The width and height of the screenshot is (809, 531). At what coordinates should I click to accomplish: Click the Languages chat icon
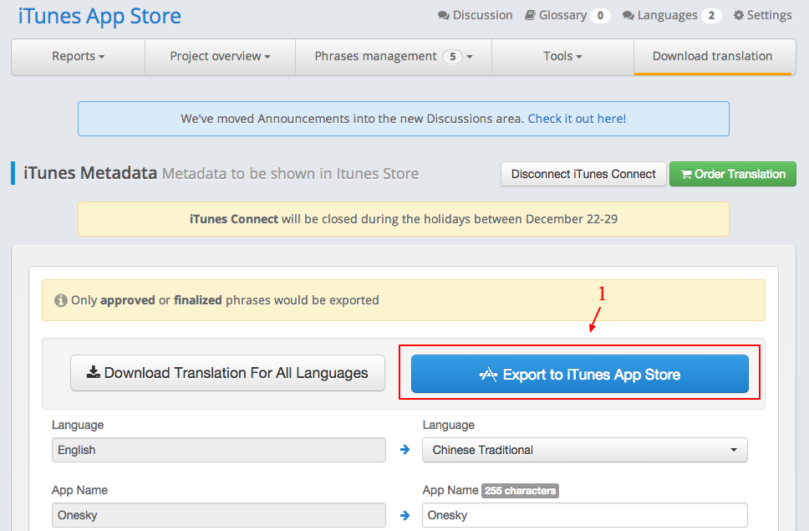[x=628, y=16]
